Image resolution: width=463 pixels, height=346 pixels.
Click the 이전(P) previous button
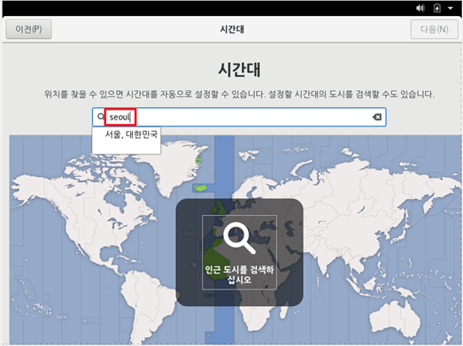(28, 29)
